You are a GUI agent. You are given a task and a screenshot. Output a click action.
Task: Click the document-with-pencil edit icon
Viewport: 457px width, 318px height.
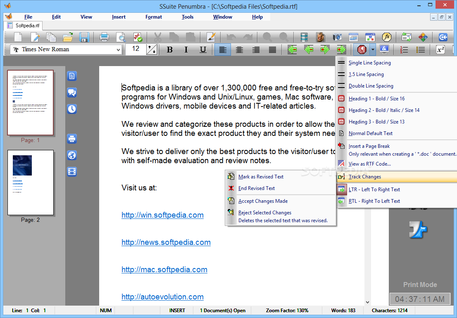(35, 37)
